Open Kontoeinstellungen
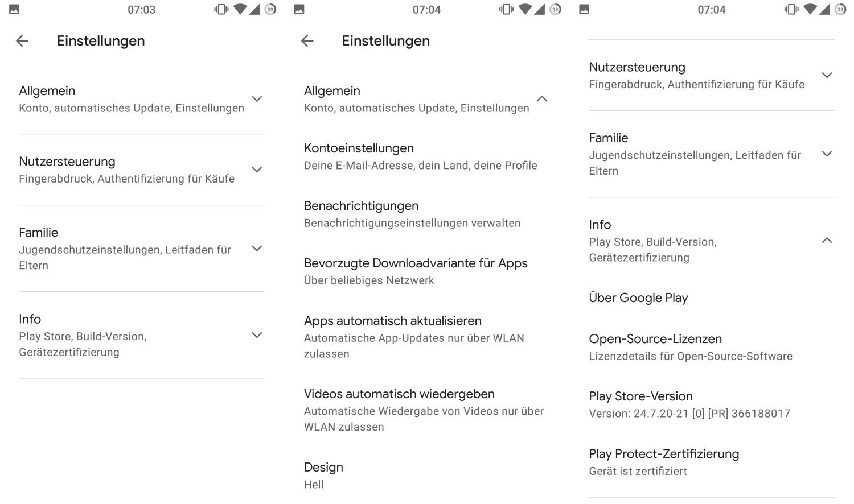This screenshot has height=504, width=854. tap(420, 156)
